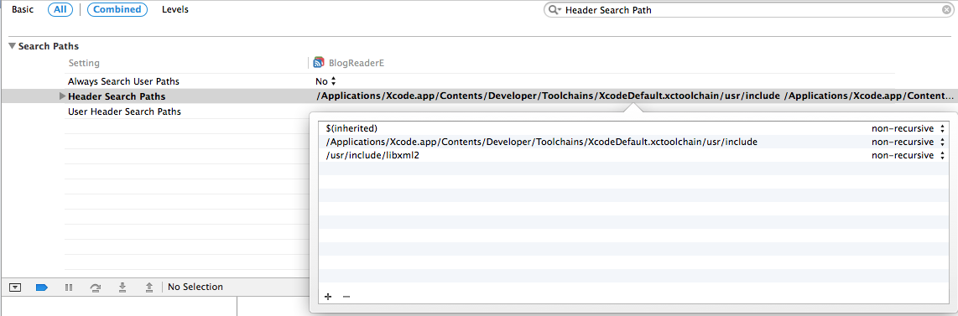Viewport: 958px width, 316px height.
Task: Switch to Levels view
Action: (175, 10)
